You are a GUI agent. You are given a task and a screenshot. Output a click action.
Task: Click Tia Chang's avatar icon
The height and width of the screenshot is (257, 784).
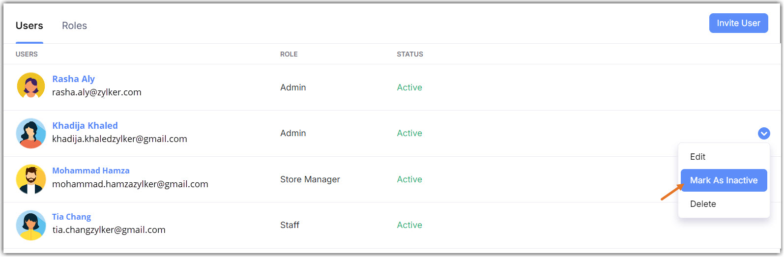pos(31,225)
